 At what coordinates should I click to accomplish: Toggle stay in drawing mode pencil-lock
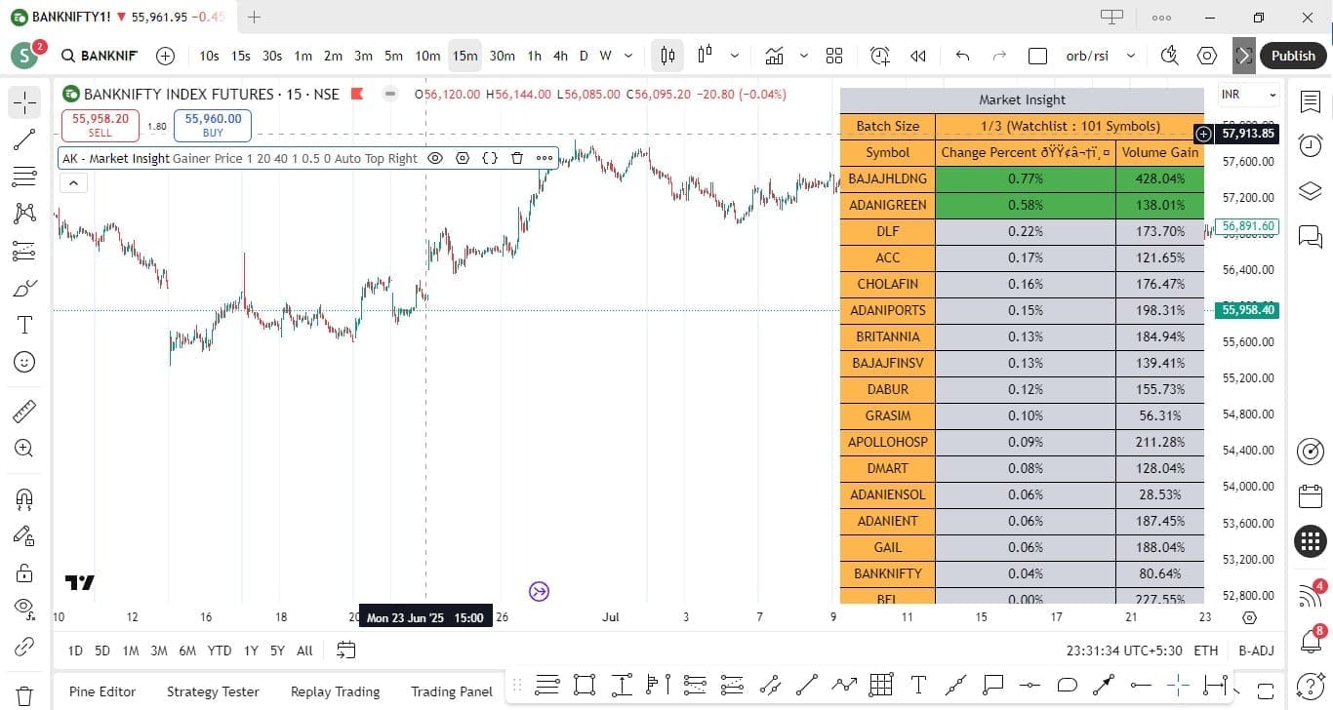click(x=24, y=535)
